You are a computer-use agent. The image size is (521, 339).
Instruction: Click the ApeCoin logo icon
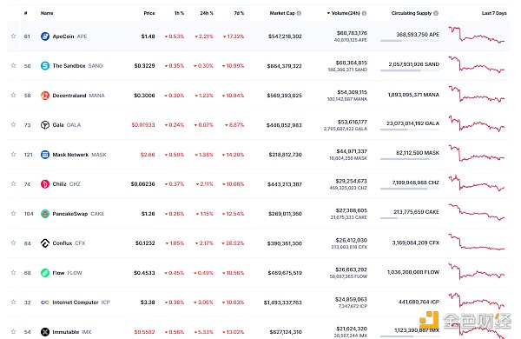click(45, 37)
